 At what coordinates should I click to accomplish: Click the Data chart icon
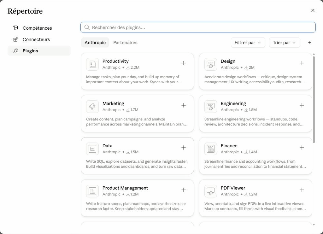[92, 149]
